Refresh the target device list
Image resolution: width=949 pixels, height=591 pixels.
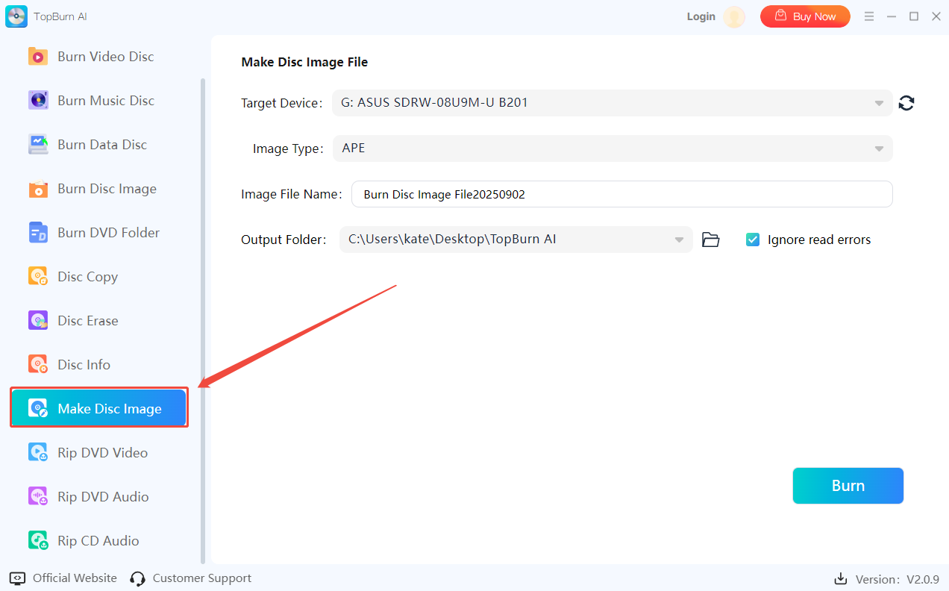click(x=906, y=103)
